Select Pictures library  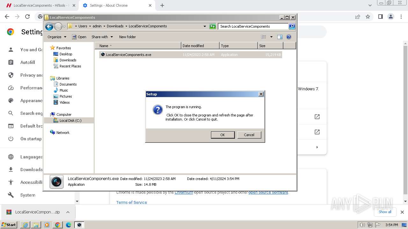point(66,96)
